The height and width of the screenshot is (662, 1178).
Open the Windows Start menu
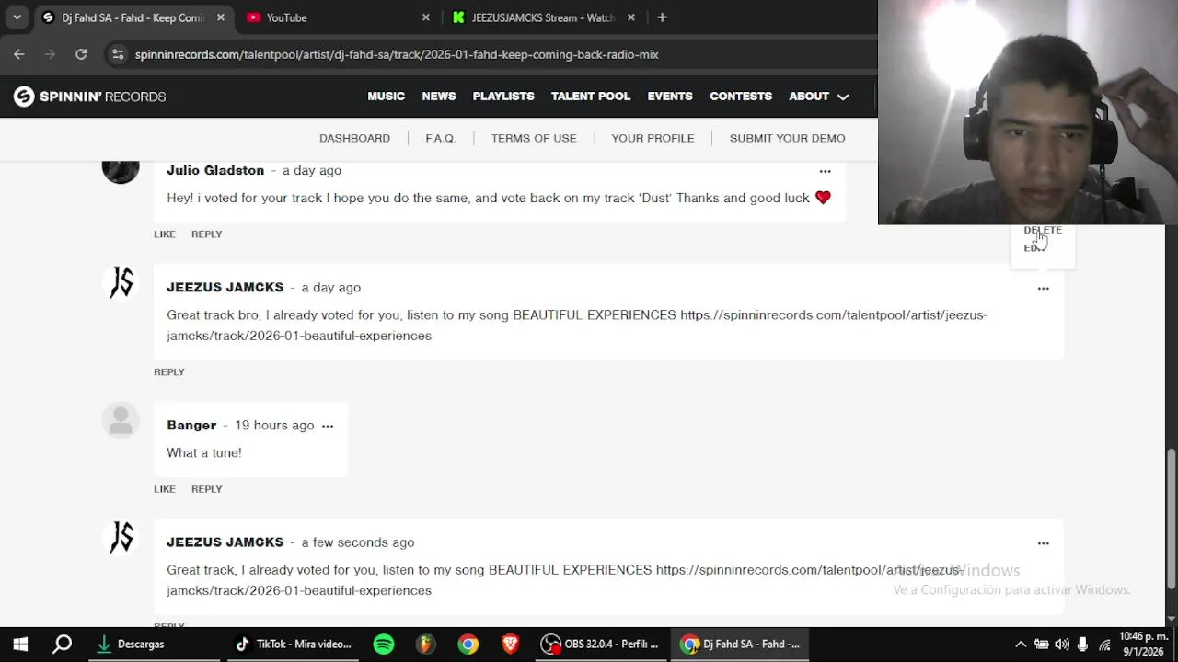[x=20, y=645]
